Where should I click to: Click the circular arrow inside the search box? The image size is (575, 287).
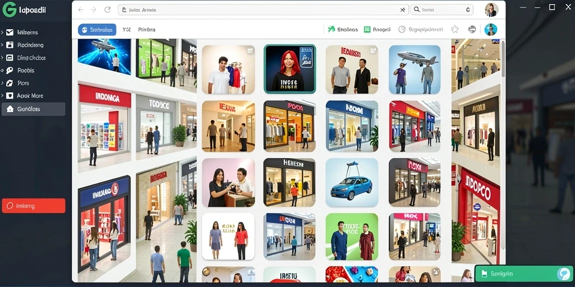click(x=468, y=10)
